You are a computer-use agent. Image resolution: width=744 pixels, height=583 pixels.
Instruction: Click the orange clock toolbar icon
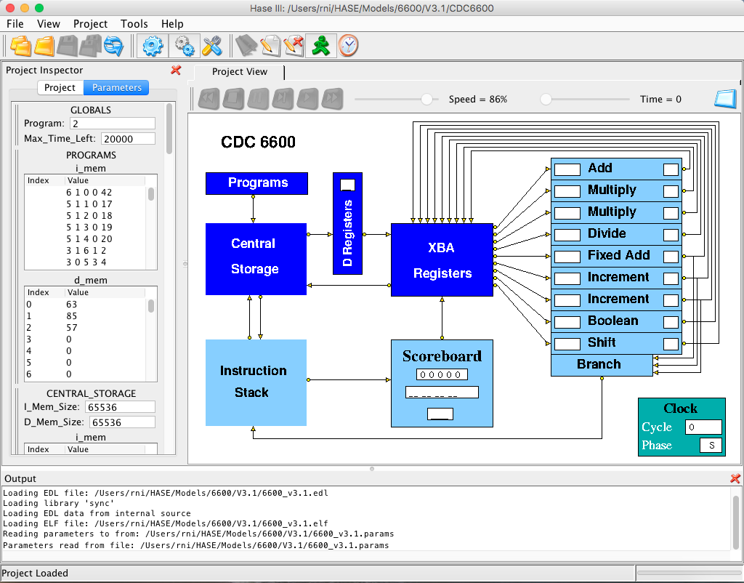348,46
